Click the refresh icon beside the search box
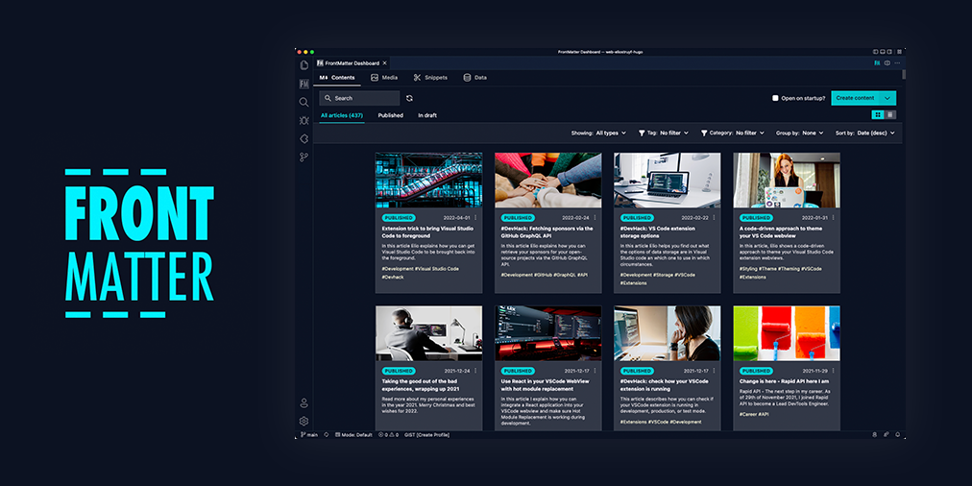This screenshot has height=486, width=972. [409, 98]
